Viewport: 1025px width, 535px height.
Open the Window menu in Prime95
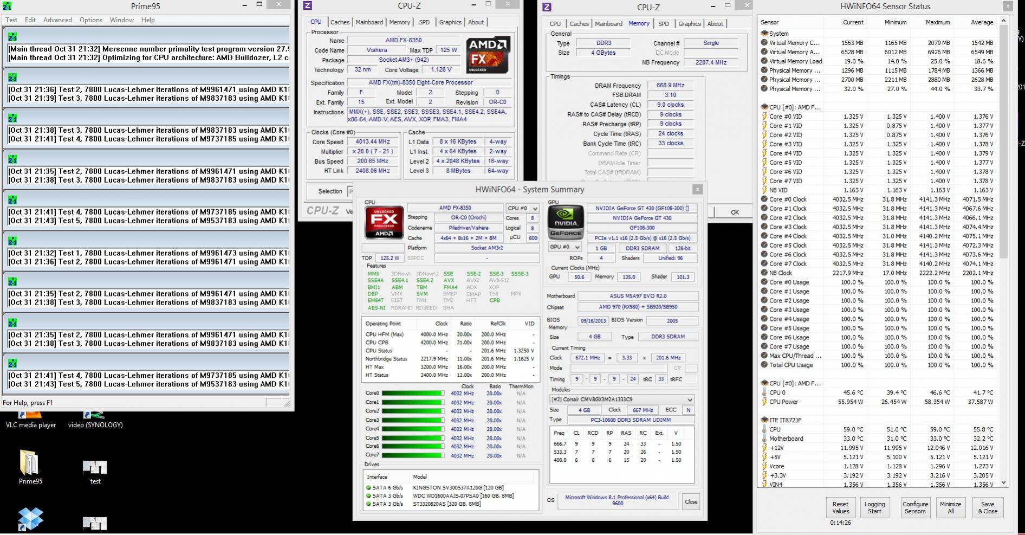tap(122, 20)
